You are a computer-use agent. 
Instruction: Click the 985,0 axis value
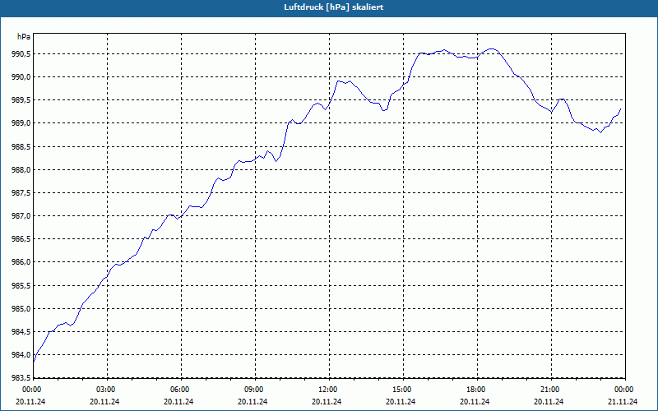[20, 309]
